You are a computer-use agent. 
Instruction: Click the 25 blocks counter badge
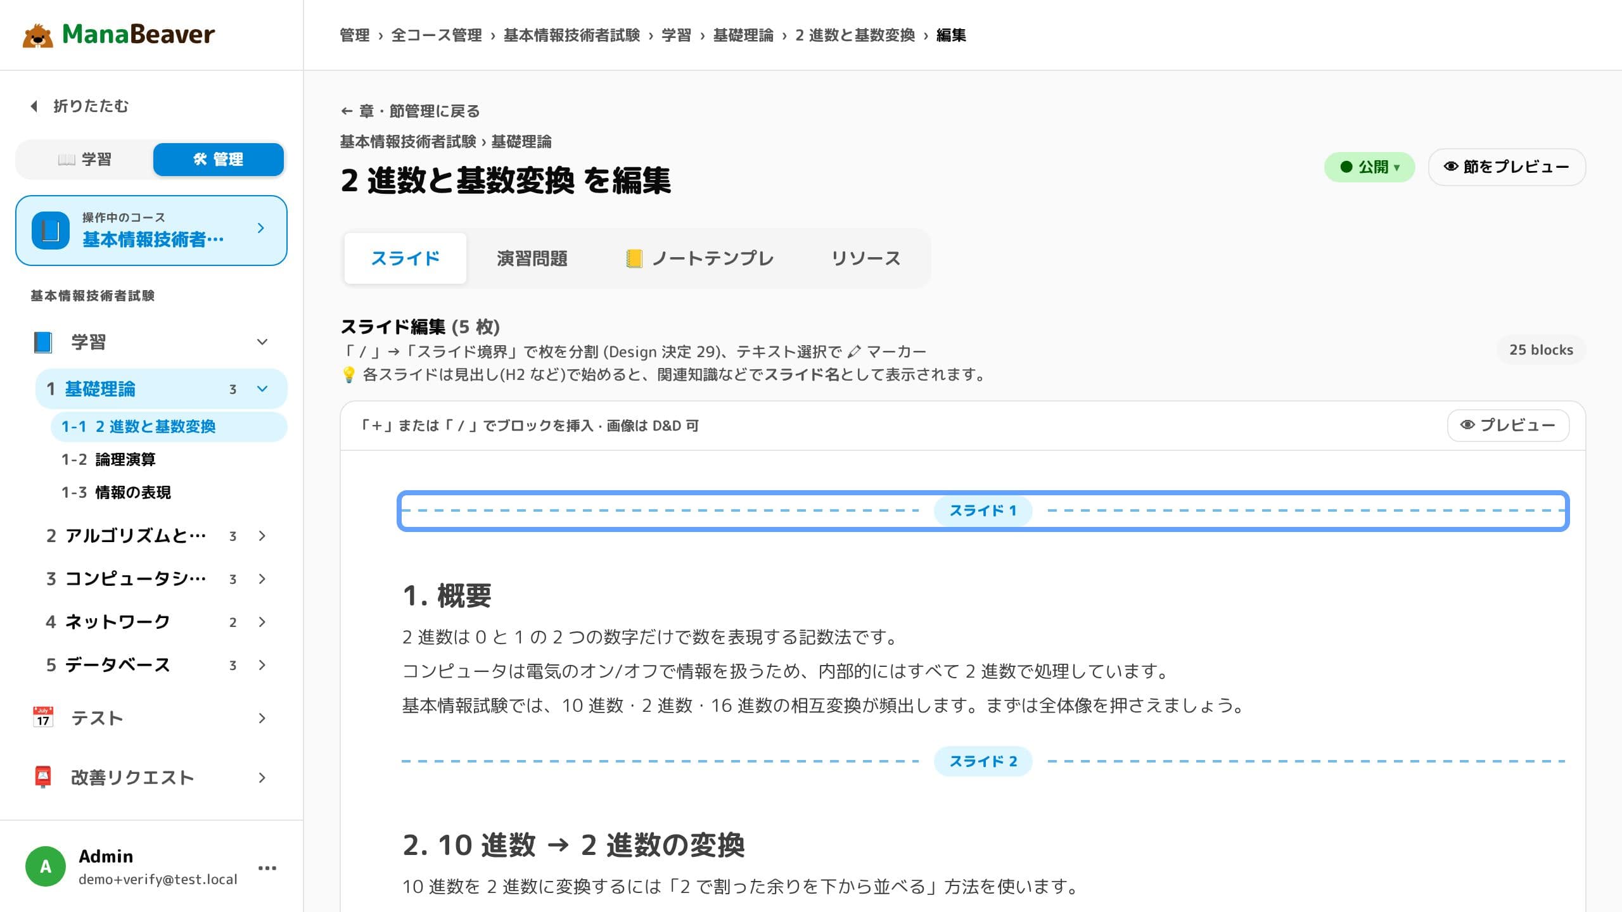point(1541,350)
